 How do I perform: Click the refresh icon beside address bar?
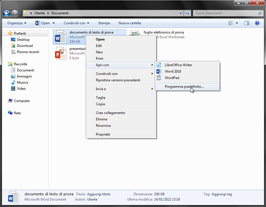[x=188, y=13]
